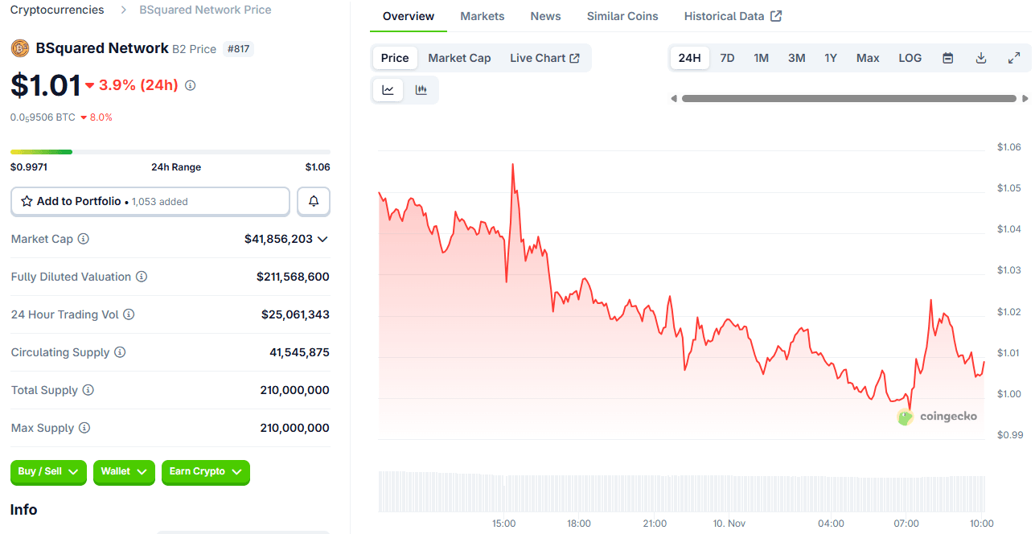Click the Market Cap info icon

point(83,239)
